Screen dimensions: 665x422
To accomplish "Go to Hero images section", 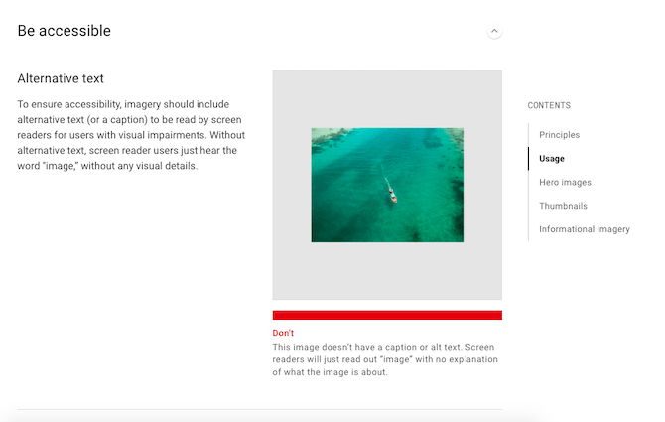I will click(x=565, y=183).
